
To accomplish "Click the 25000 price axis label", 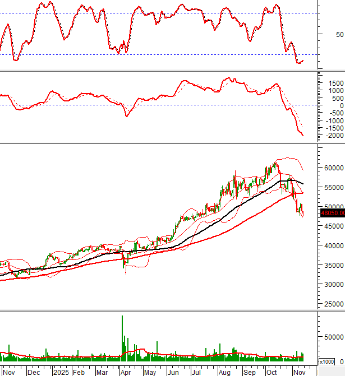I will (x=333, y=304).
